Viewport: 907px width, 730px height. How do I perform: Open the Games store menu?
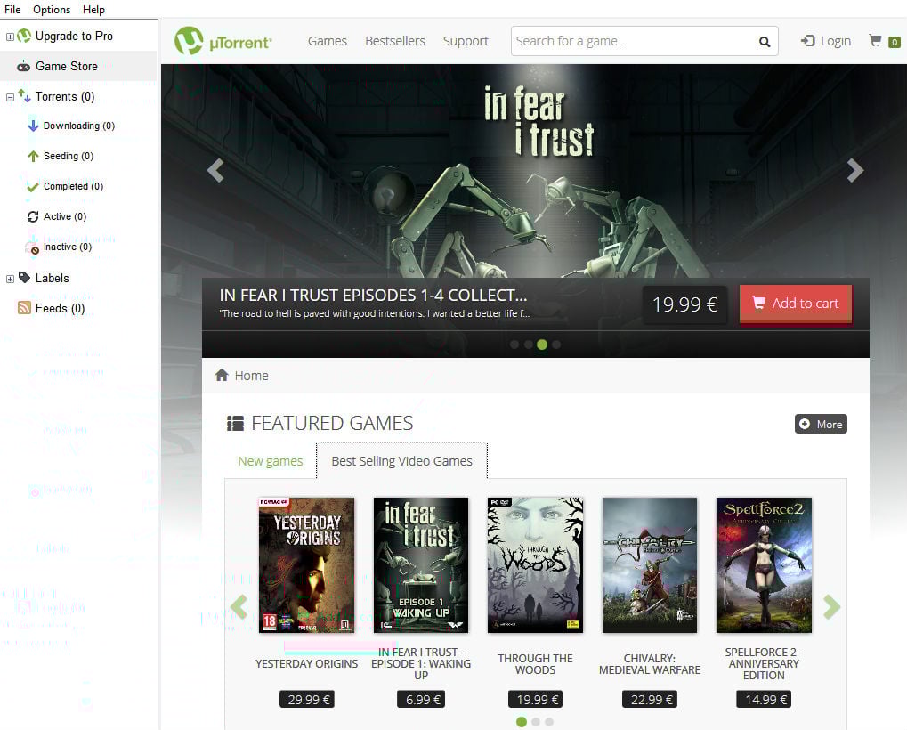[328, 41]
